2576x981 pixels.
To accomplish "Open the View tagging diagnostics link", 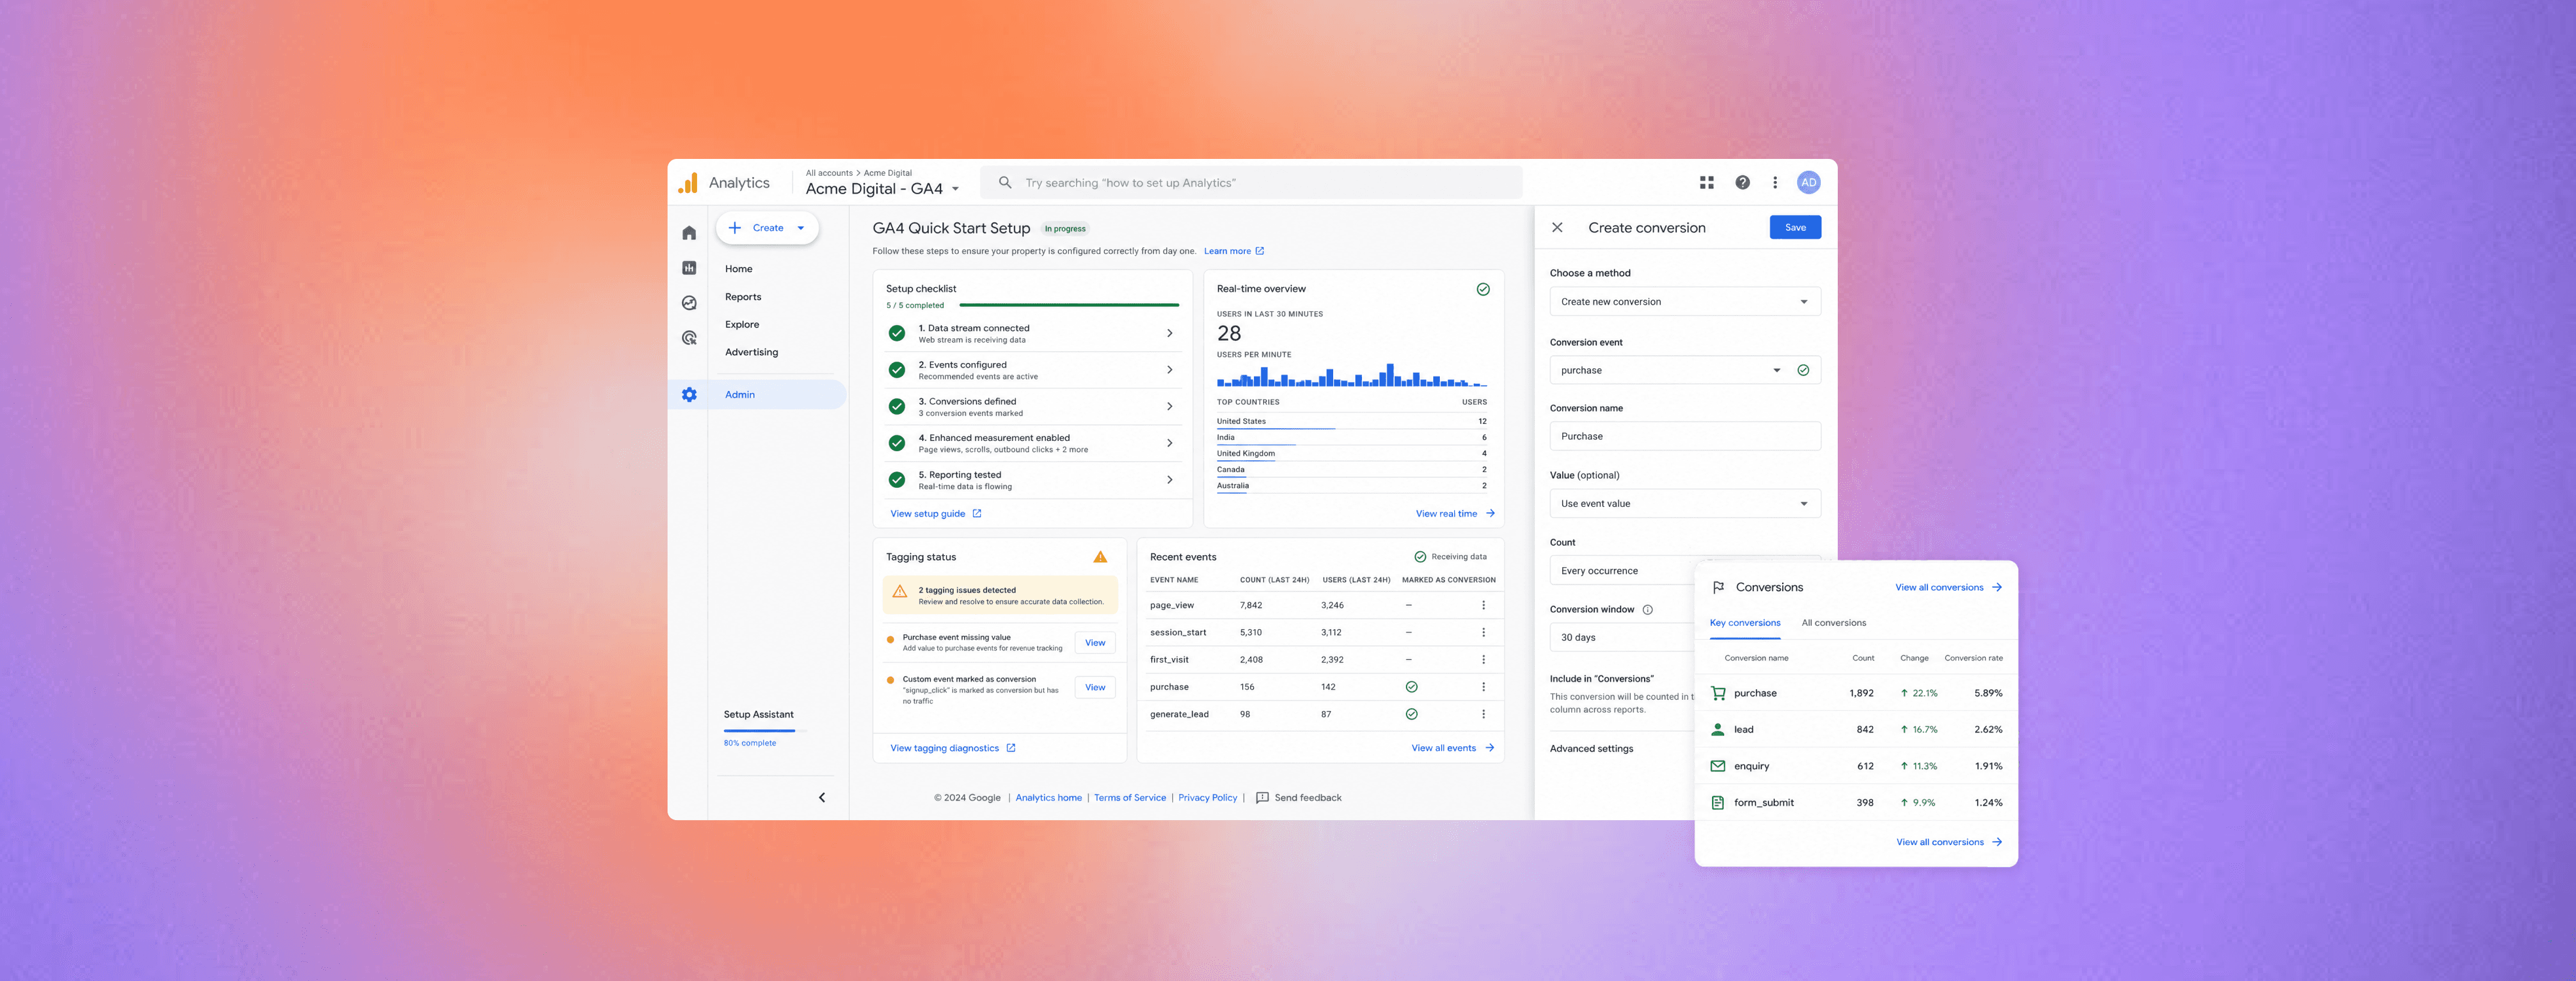I will point(952,748).
